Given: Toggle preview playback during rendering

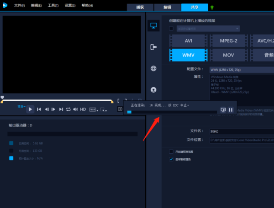Looking at the screenshot, I should tap(223, 110).
